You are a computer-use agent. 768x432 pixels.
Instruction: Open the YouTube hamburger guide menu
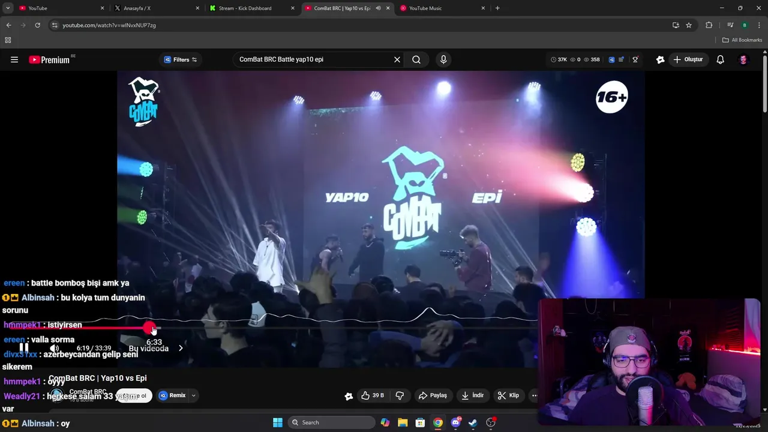point(14,59)
